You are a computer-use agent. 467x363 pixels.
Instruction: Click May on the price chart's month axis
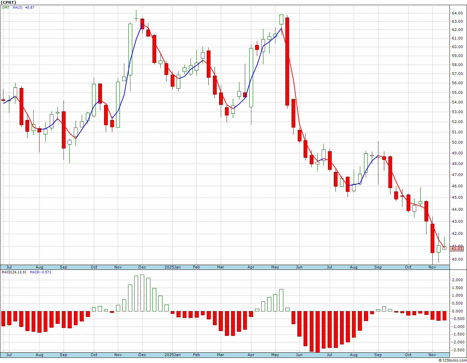click(275, 267)
